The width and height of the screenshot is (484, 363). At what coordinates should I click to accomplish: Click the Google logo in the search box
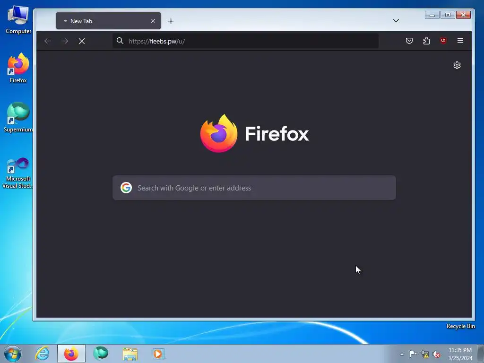pyautogui.click(x=126, y=188)
